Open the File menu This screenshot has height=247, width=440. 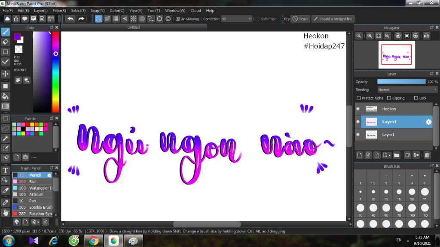pos(8,11)
